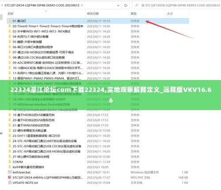Click date 2023/6/17 19:10
221x190 pixels.
click(x=99, y=21)
